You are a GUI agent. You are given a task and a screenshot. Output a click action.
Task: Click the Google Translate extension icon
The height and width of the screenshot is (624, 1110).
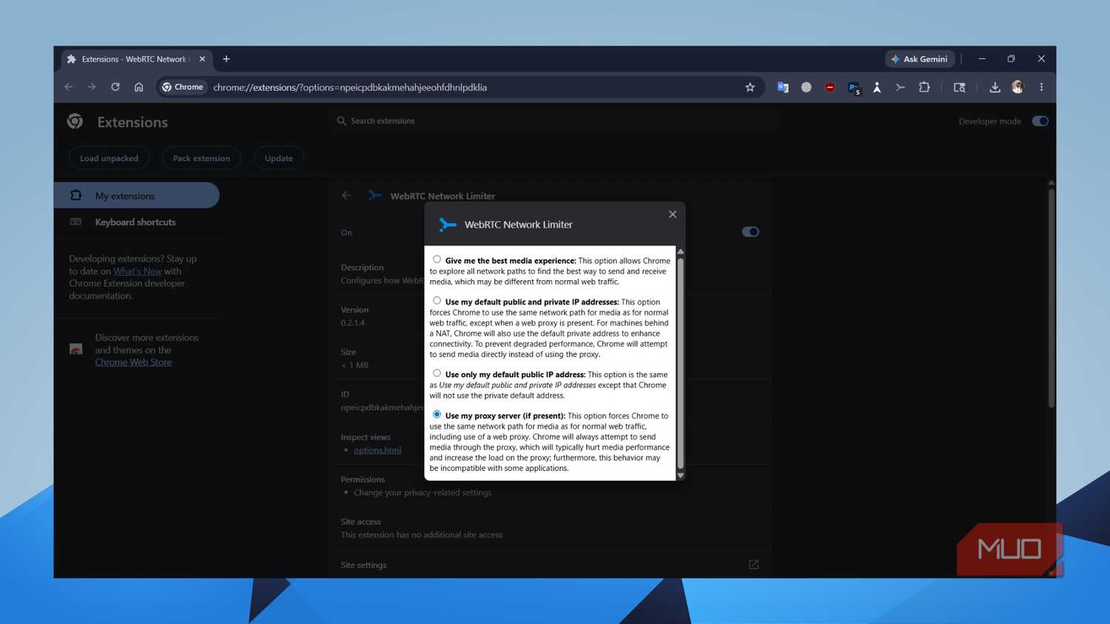pos(782,87)
